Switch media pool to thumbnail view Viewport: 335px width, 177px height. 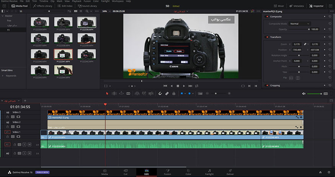[x=76, y=11]
